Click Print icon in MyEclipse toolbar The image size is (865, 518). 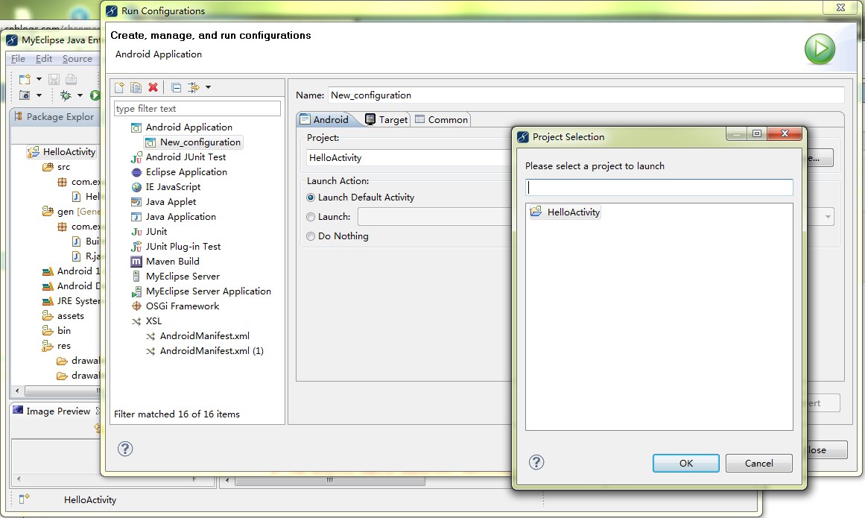[72, 79]
